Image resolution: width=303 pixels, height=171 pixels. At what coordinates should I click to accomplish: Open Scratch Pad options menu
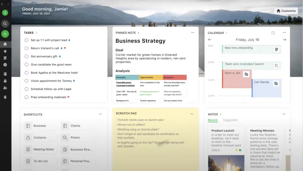click(192, 114)
